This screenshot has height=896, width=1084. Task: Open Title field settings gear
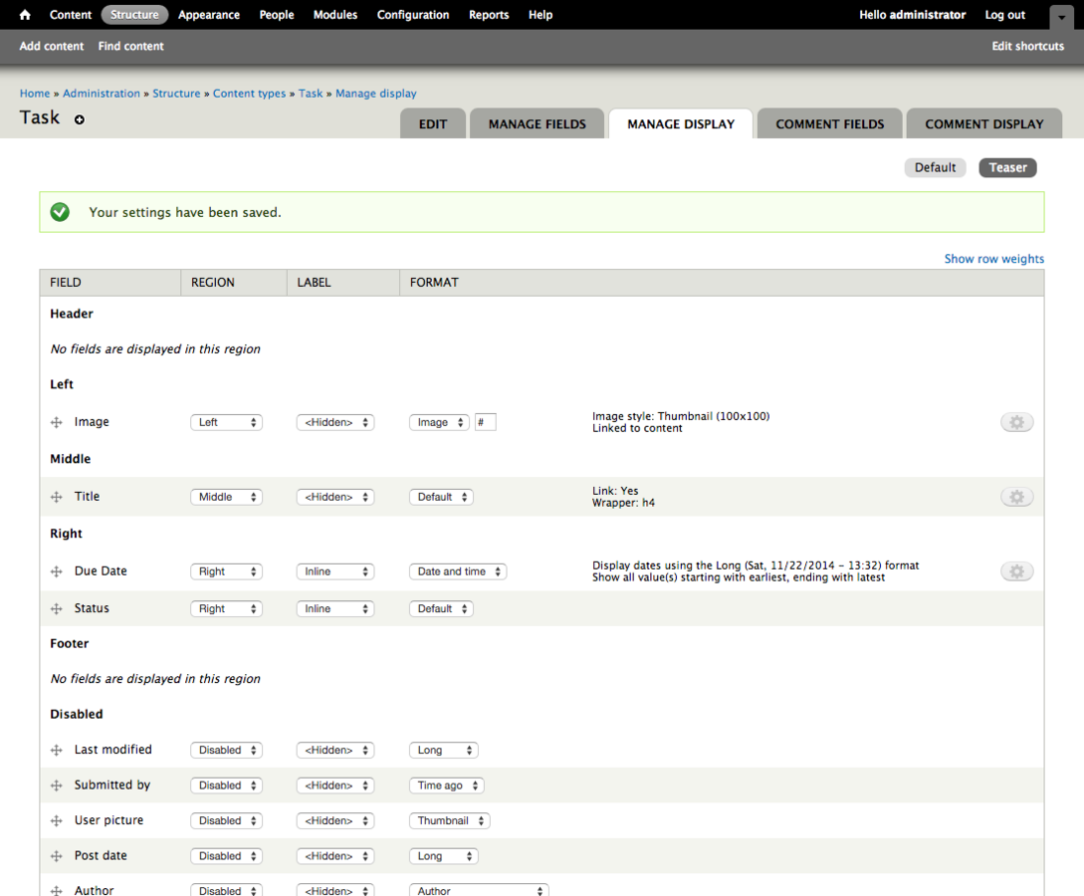[1016, 497]
